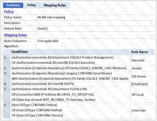Select rule number 3
Image resolution: width=157 pixels, height=121 pixels.
(6, 74)
